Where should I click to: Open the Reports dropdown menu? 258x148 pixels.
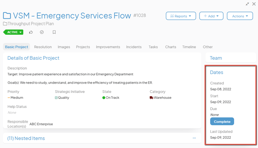click(181, 16)
